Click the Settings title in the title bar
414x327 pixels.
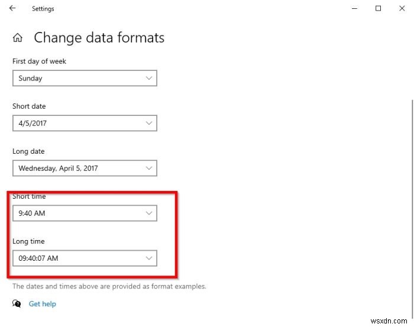click(x=43, y=9)
